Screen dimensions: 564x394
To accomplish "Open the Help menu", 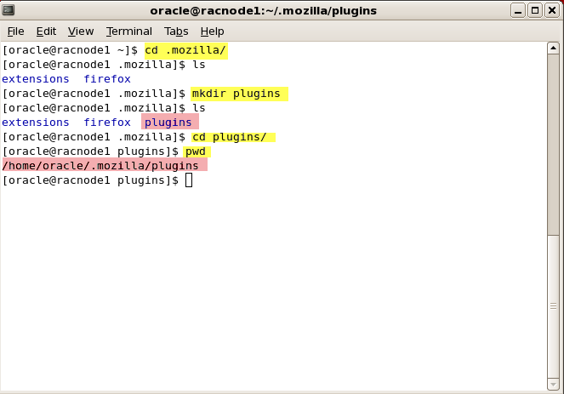I will pos(212,31).
